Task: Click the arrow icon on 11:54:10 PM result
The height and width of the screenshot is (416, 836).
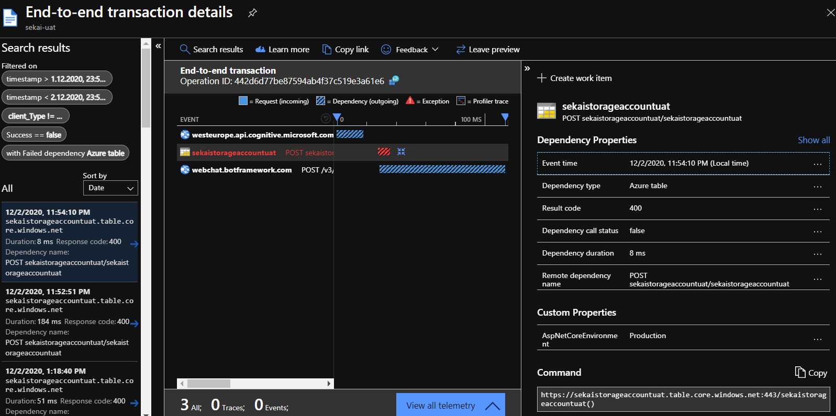Action: [135, 244]
